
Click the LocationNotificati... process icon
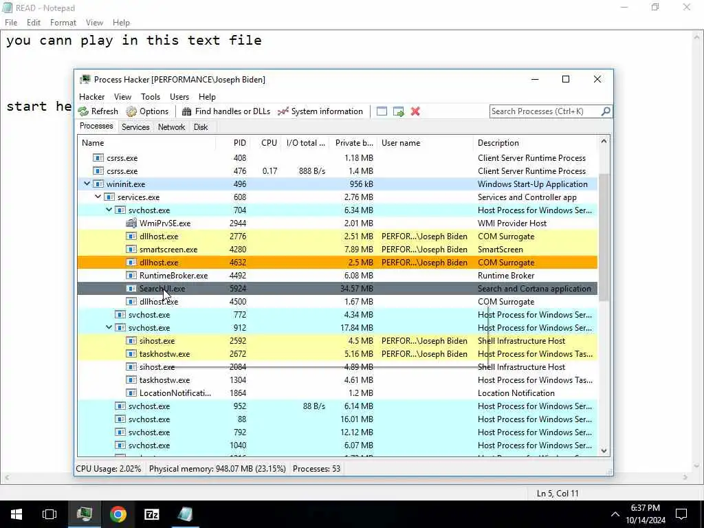[x=131, y=393]
